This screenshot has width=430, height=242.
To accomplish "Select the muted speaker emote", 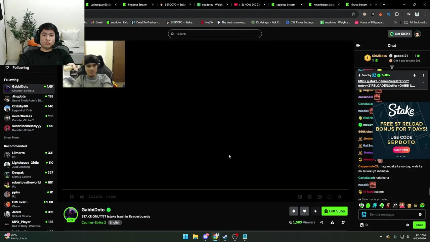I will (395, 205).
